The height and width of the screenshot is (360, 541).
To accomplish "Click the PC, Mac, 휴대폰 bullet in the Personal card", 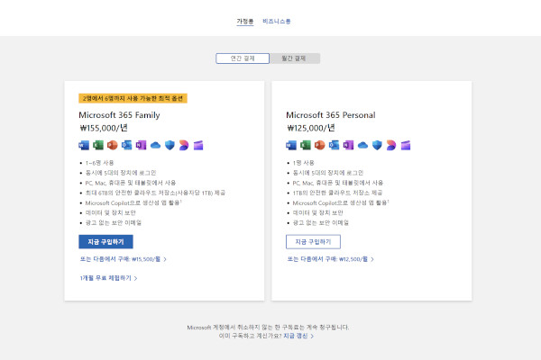I will coord(338,183).
